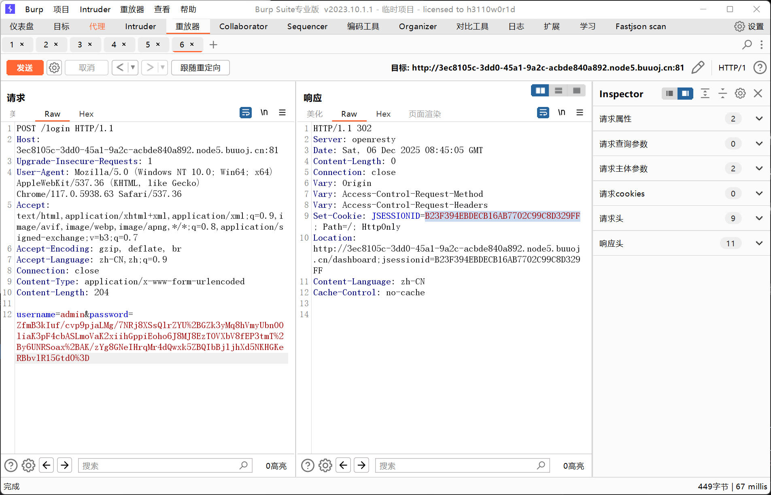Select side-by-side request/response layout
The image size is (771, 495).
540,90
